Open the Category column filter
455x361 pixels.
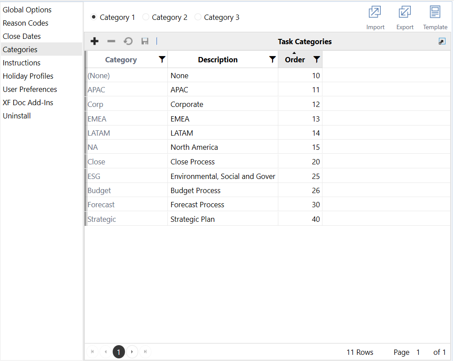click(162, 59)
